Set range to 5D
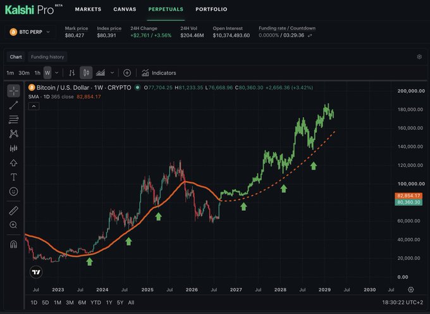Screen dimensions: 430x314 coord(46,303)
